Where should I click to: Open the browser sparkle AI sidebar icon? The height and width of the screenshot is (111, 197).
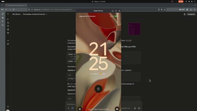click(x=3, y=14)
